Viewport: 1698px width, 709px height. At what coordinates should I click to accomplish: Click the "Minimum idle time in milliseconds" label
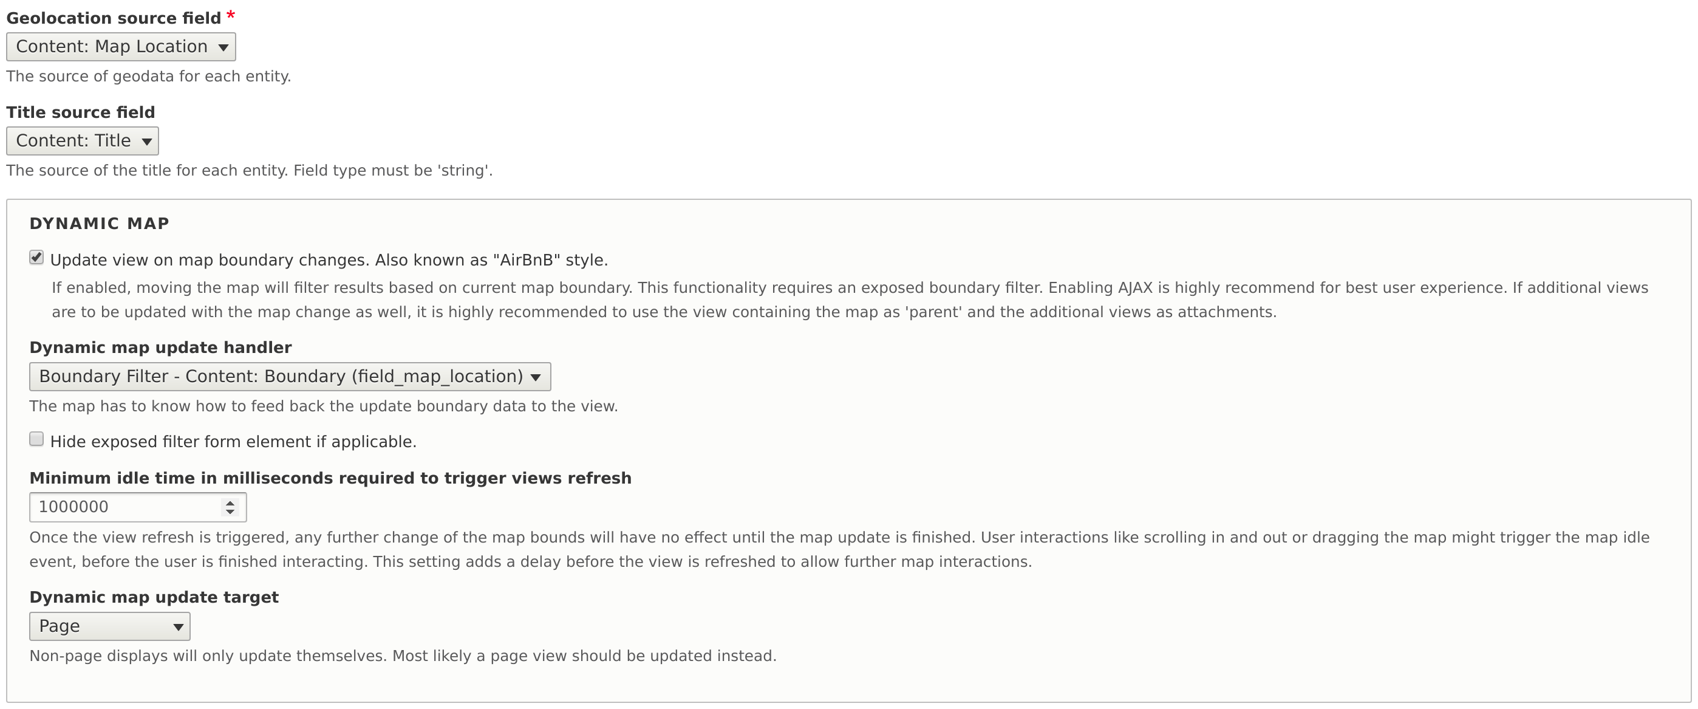(x=330, y=478)
